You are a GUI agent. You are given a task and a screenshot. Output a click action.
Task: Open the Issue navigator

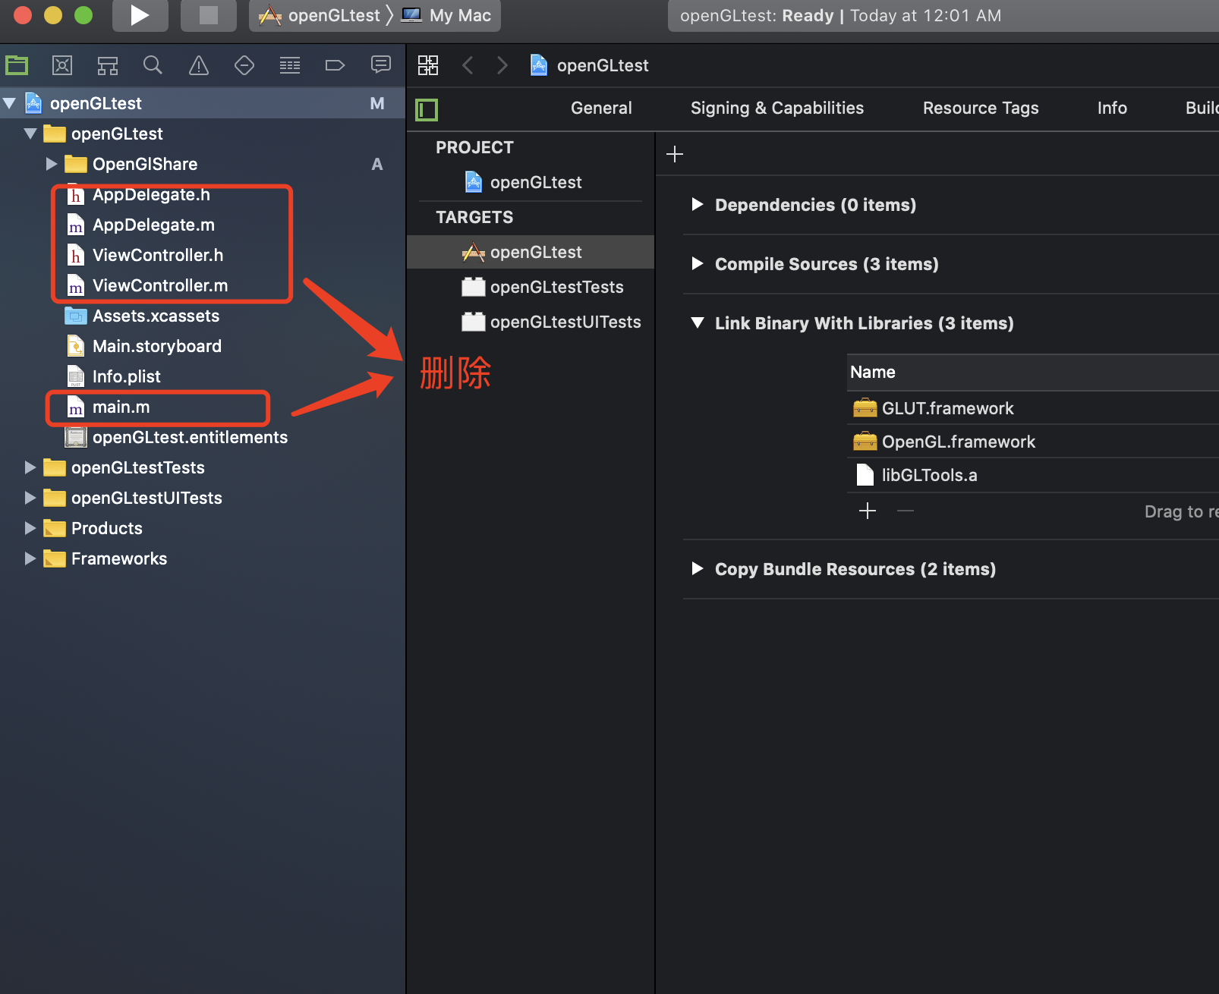coord(199,65)
